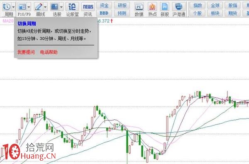This screenshot has width=249, height=164.
Task: Click the 资金 button
Action: tap(104, 5)
